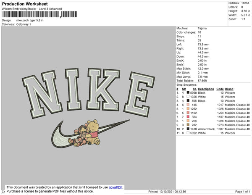Select the light pink swatch with 446 stitches

(188, 105)
